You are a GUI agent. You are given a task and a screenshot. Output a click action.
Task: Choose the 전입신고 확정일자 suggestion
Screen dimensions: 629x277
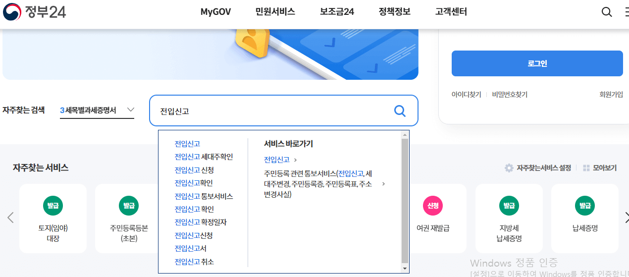tap(201, 222)
